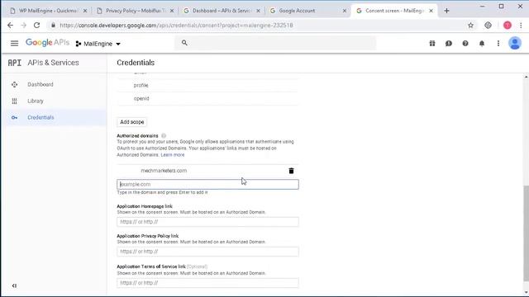The height and width of the screenshot is (297, 529).
Task: Reload the current page
Action: (x=36, y=26)
